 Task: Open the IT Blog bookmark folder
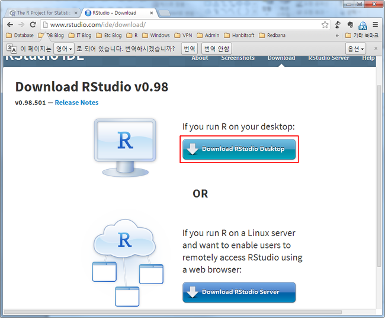coord(80,36)
